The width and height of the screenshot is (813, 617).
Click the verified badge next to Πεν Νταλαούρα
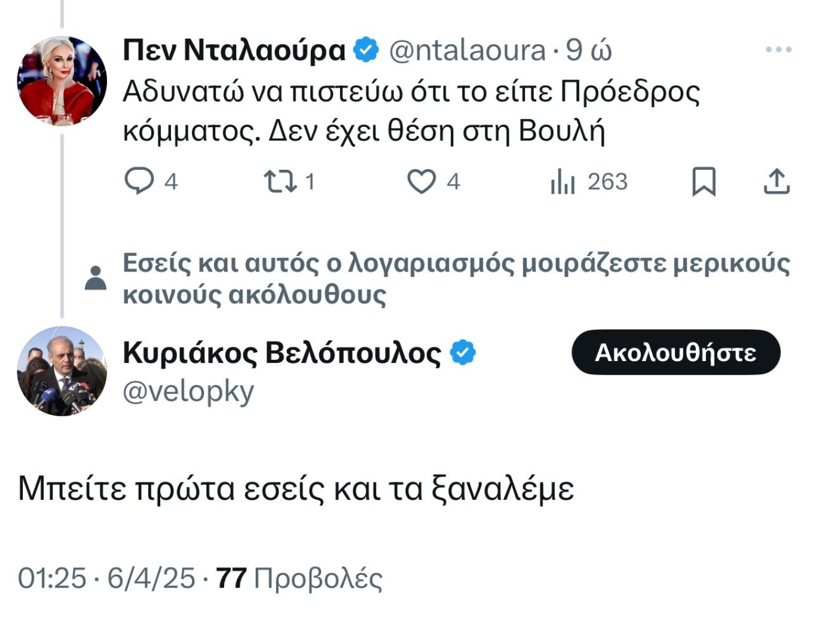[366, 50]
